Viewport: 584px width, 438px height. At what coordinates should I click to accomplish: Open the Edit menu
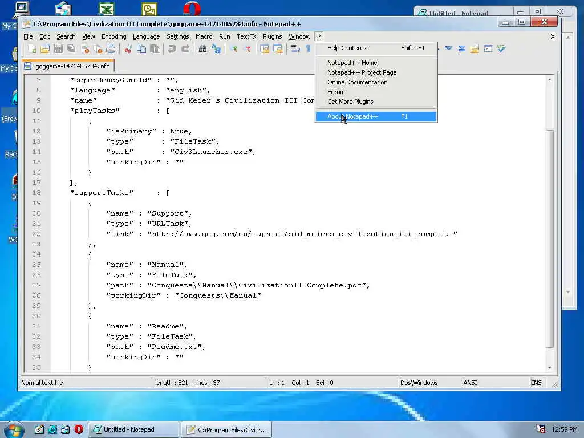[44, 36]
